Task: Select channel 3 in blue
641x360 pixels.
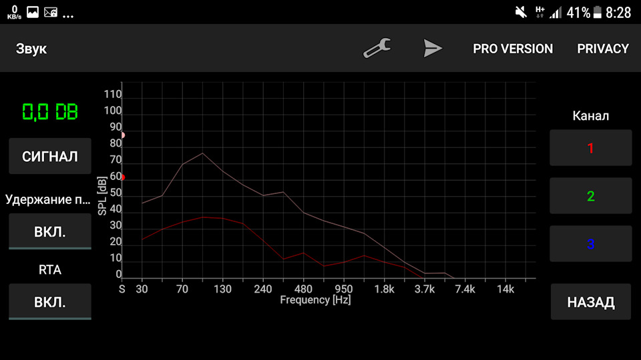Action: coord(591,244)
